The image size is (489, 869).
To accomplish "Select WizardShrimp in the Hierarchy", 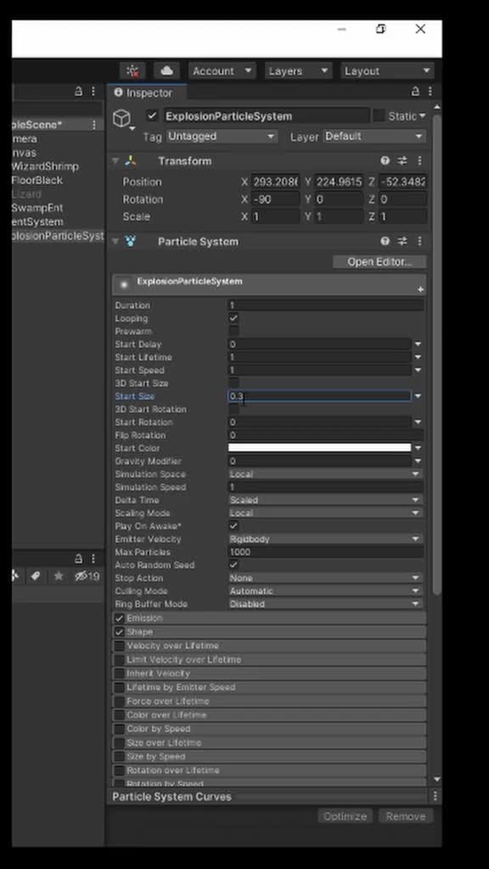I will pyautogui.click(x=45, y=166).
